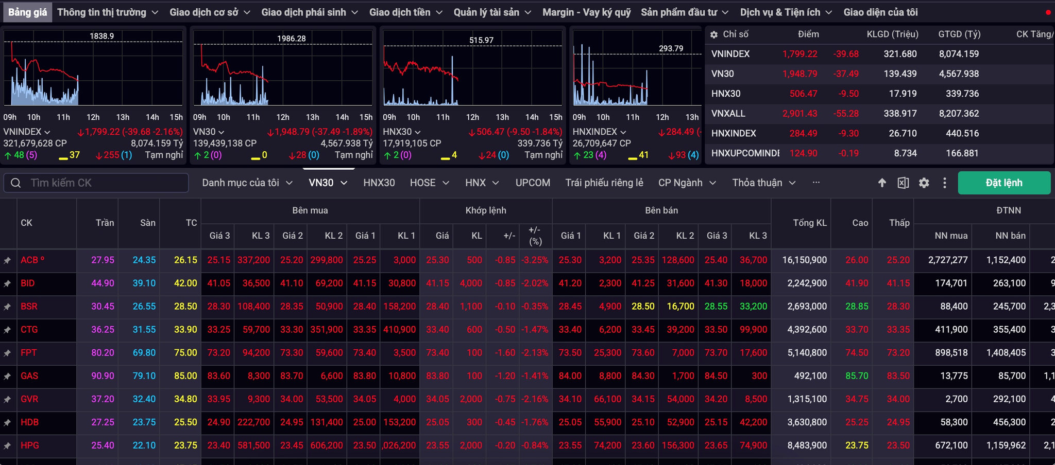The image size is (1055, 465).
Task: Toggle pin icon for FPT row
Action: point(7,353)
